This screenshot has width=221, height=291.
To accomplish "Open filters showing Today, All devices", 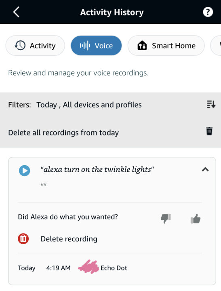I will (75, 105).
